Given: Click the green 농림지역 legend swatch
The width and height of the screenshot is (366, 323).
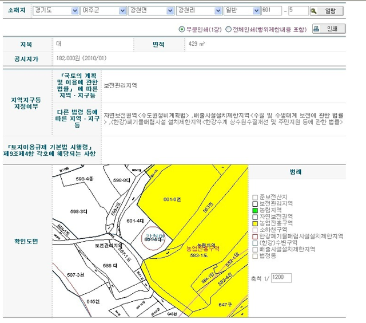Looking at the screenshot, I should [x=256, y=210].
